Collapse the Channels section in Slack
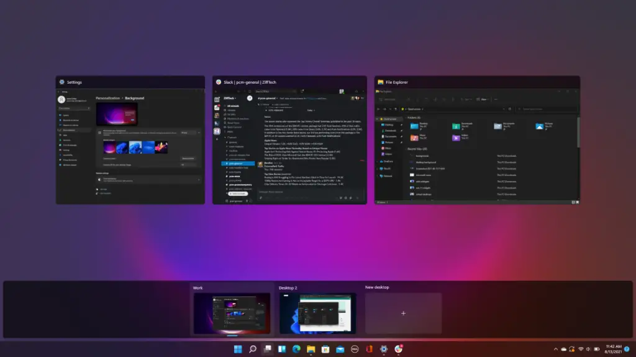 click(225, 138)
